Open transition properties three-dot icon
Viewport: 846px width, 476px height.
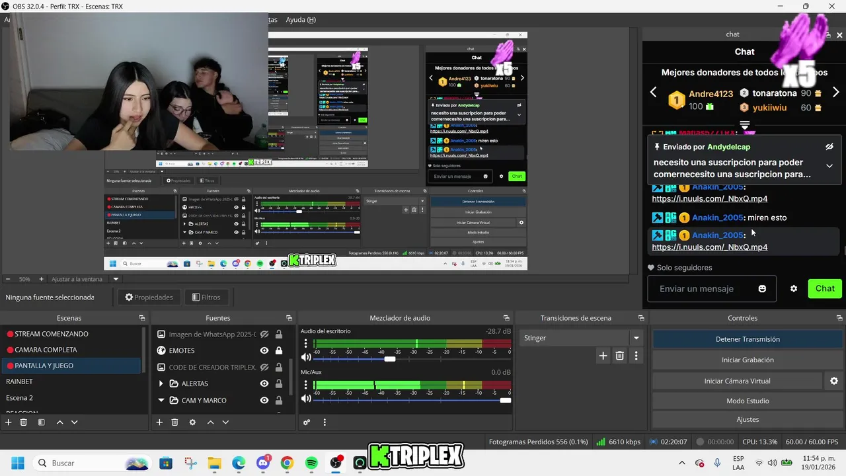click(636, 356)
